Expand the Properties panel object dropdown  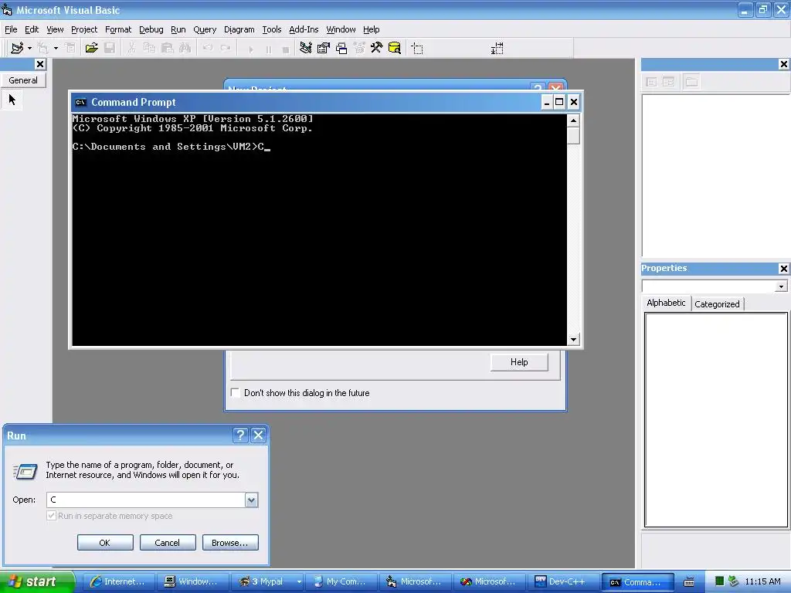[x=781, y=286]
